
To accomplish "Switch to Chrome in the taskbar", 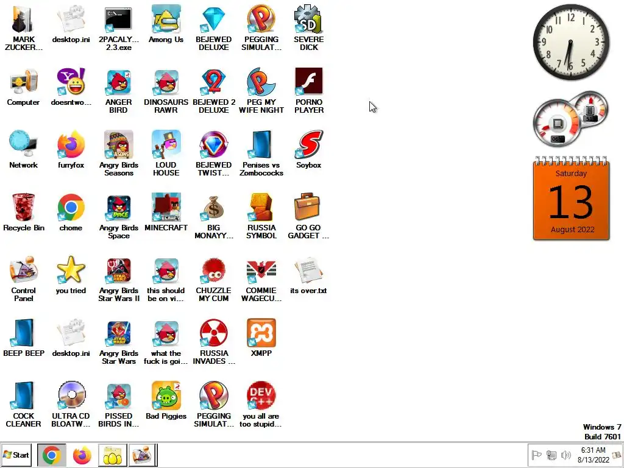I will [52, 455].
